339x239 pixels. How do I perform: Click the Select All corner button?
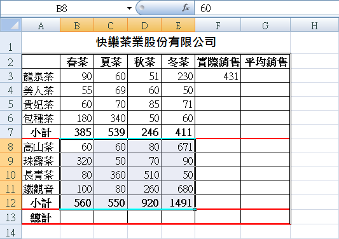(11, 25)
